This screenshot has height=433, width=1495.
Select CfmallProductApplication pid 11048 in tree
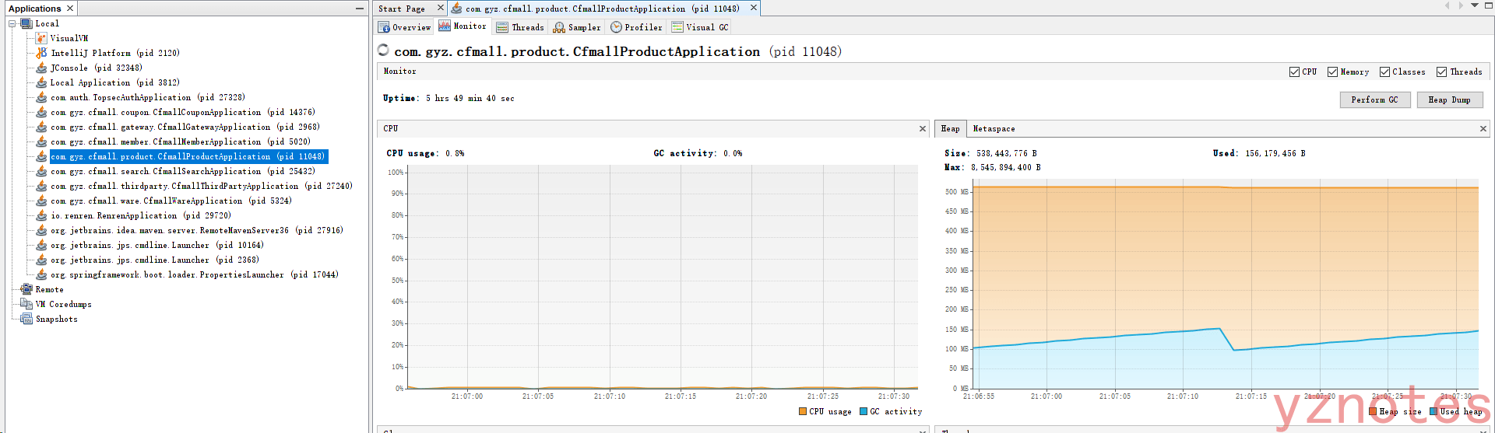(188, 156)
